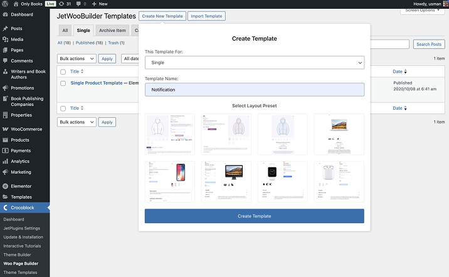Image resolution: width=449 pixels, height=277 pixels.
Task: Open Elementor icon in sidebar
Action: point(5,186)
